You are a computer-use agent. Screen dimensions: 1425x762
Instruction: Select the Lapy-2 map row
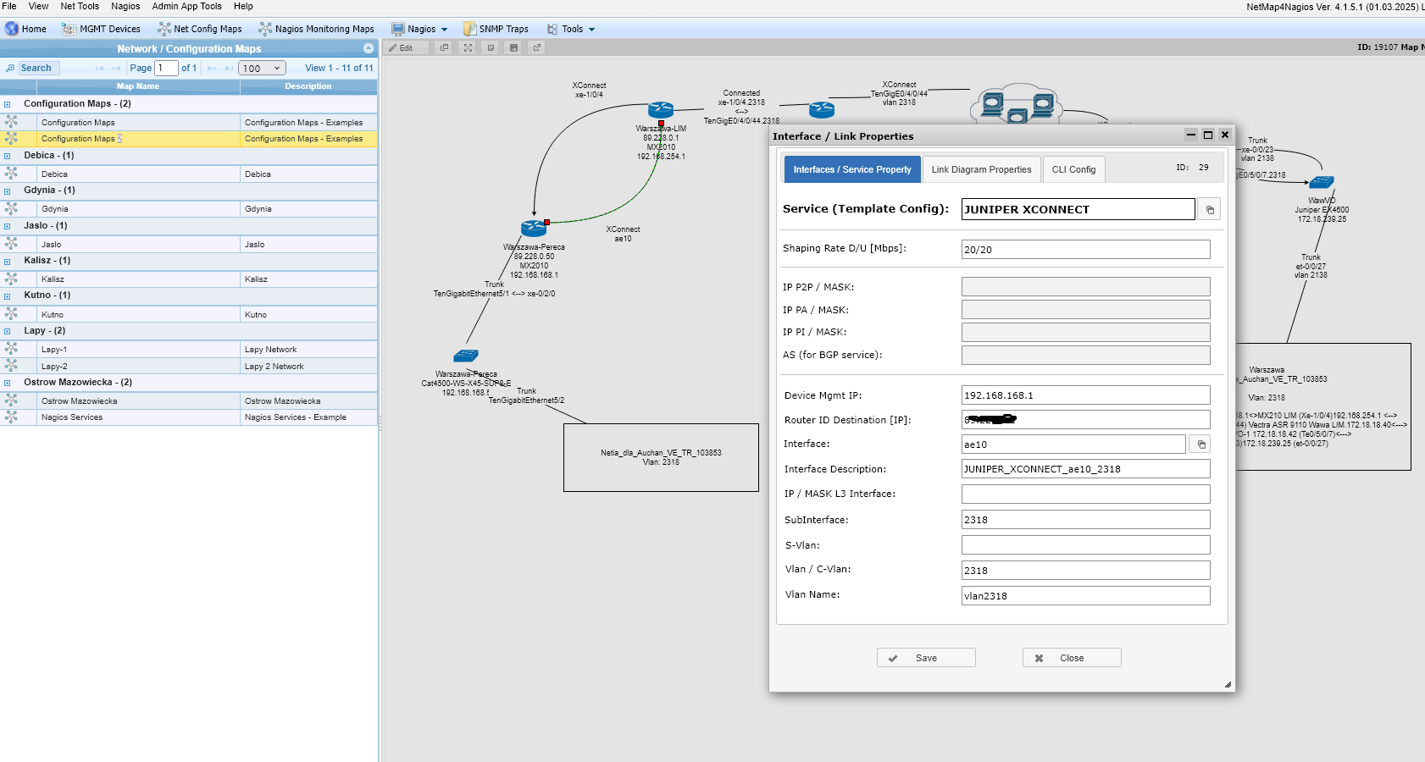188,367
